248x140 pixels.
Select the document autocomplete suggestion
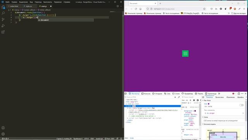pos(65,20)
